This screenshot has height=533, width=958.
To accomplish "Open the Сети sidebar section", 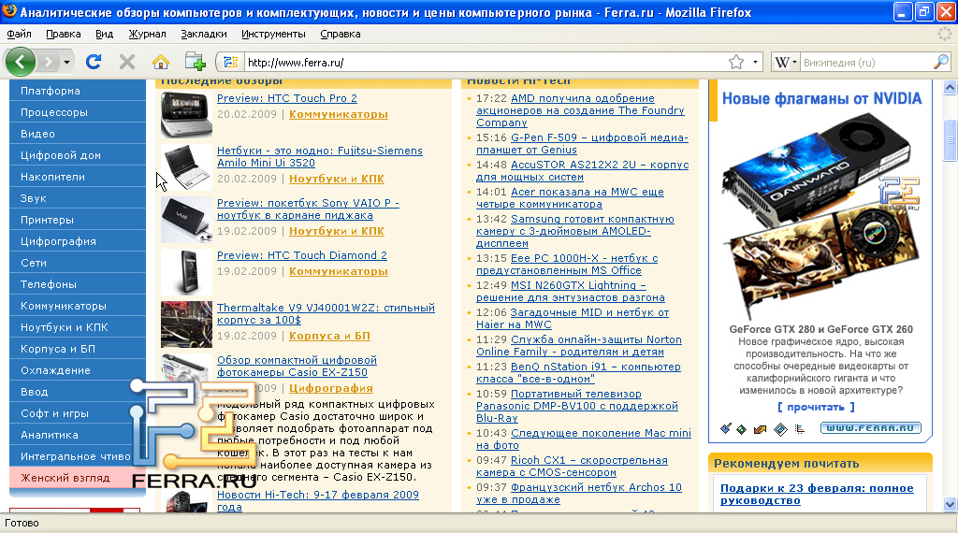I will (78, 263).
